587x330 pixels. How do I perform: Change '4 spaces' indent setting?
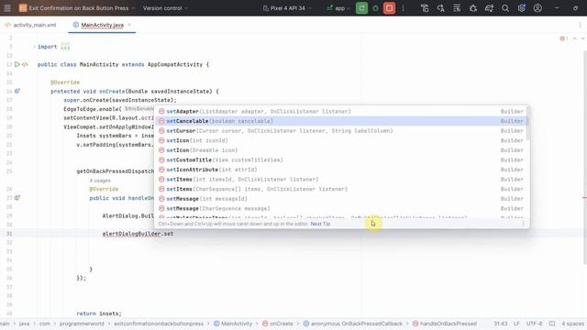pos(572,324)
